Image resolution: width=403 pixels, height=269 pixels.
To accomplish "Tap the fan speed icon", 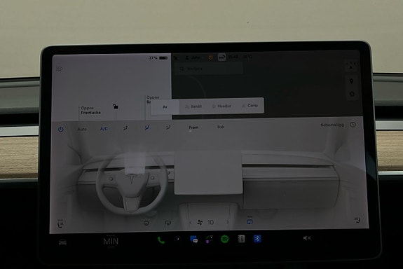I will [200, 222].
